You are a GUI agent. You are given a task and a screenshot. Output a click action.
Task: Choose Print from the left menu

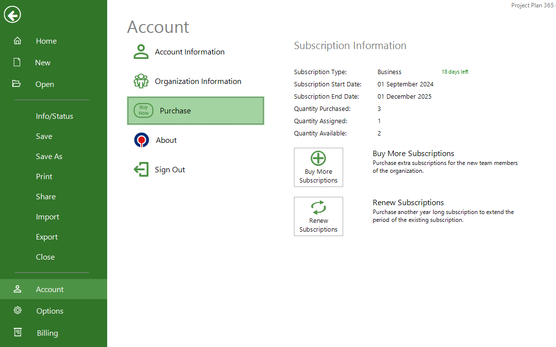point(44,177)
